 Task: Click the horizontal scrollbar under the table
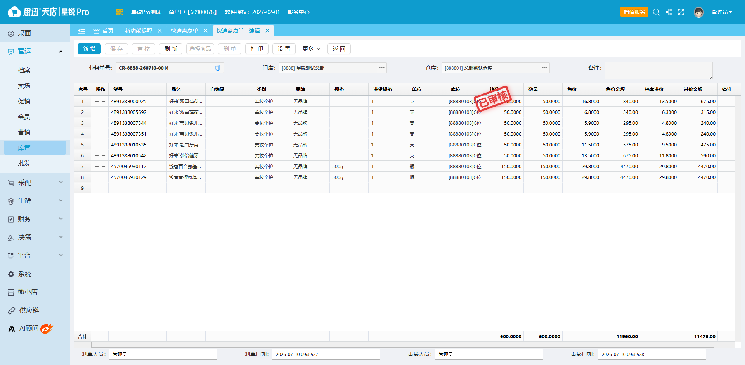coord(402,344)
